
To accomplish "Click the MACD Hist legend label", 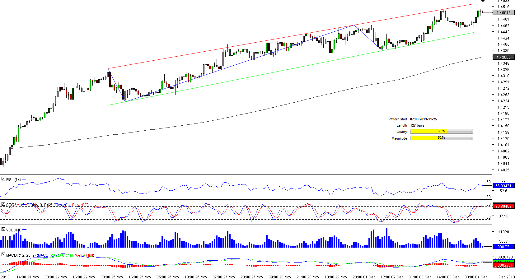I will tap(84, 255).
